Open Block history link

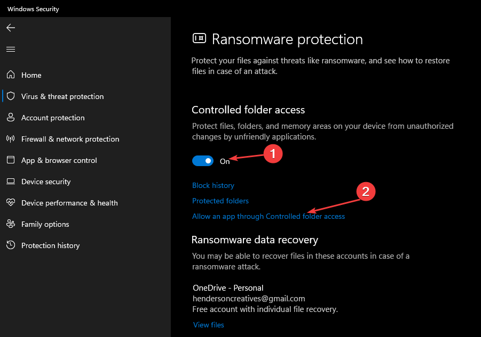tap(213, 185)
